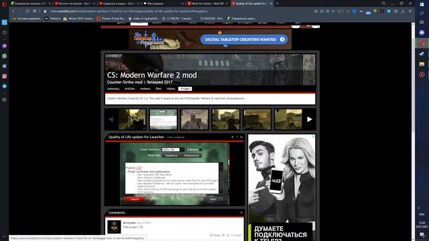The width and height of the screenshot is (429, 241).
Task: Show next thumbnails with right arrow
Action: tap(310, 119)
